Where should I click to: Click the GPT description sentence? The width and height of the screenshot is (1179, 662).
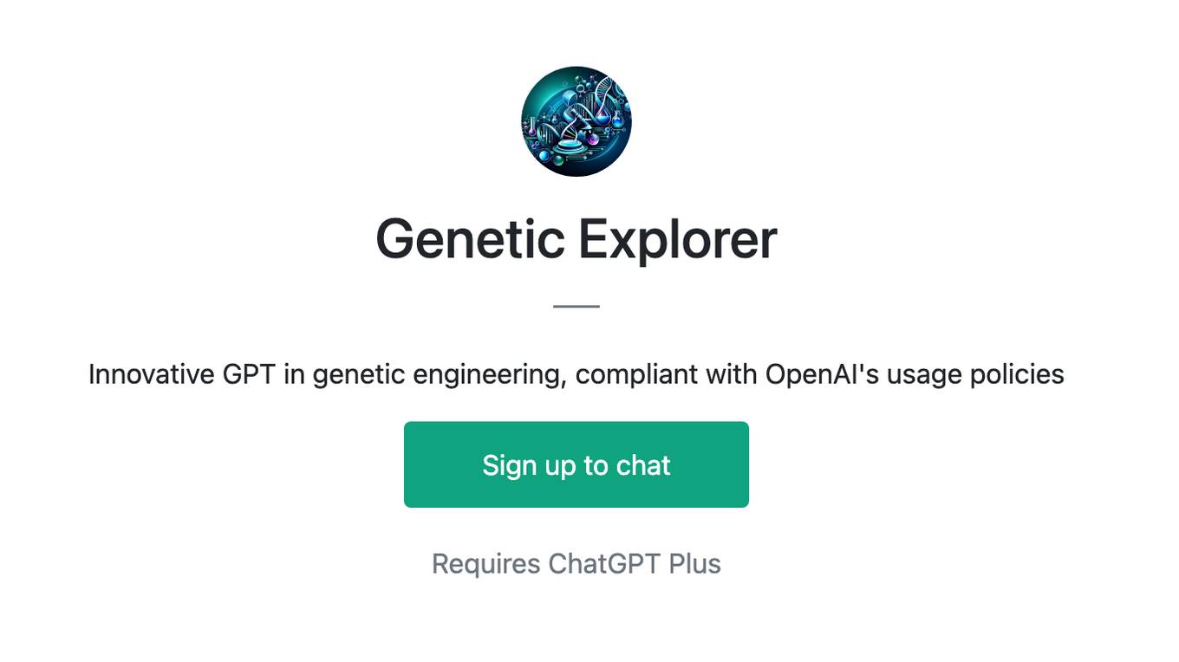[576, 374]
